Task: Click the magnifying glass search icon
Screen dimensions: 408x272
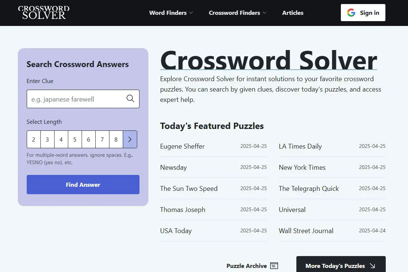Action: [130, 99]
